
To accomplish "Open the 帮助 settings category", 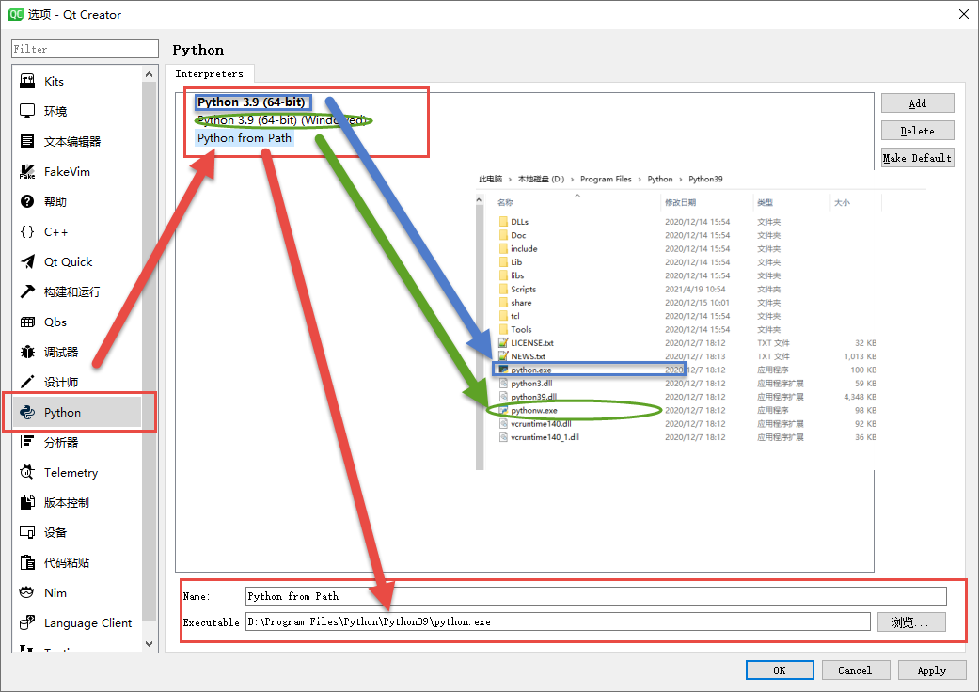I will point(78,201).
